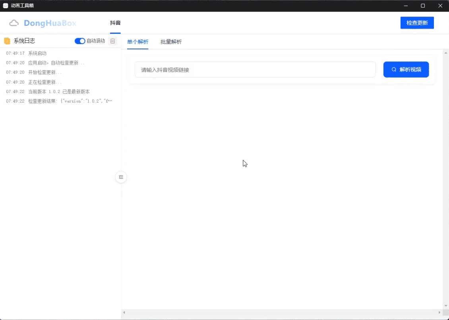Switch to the 批量解析 tab
449x320 pixels.
click(171, 42)
